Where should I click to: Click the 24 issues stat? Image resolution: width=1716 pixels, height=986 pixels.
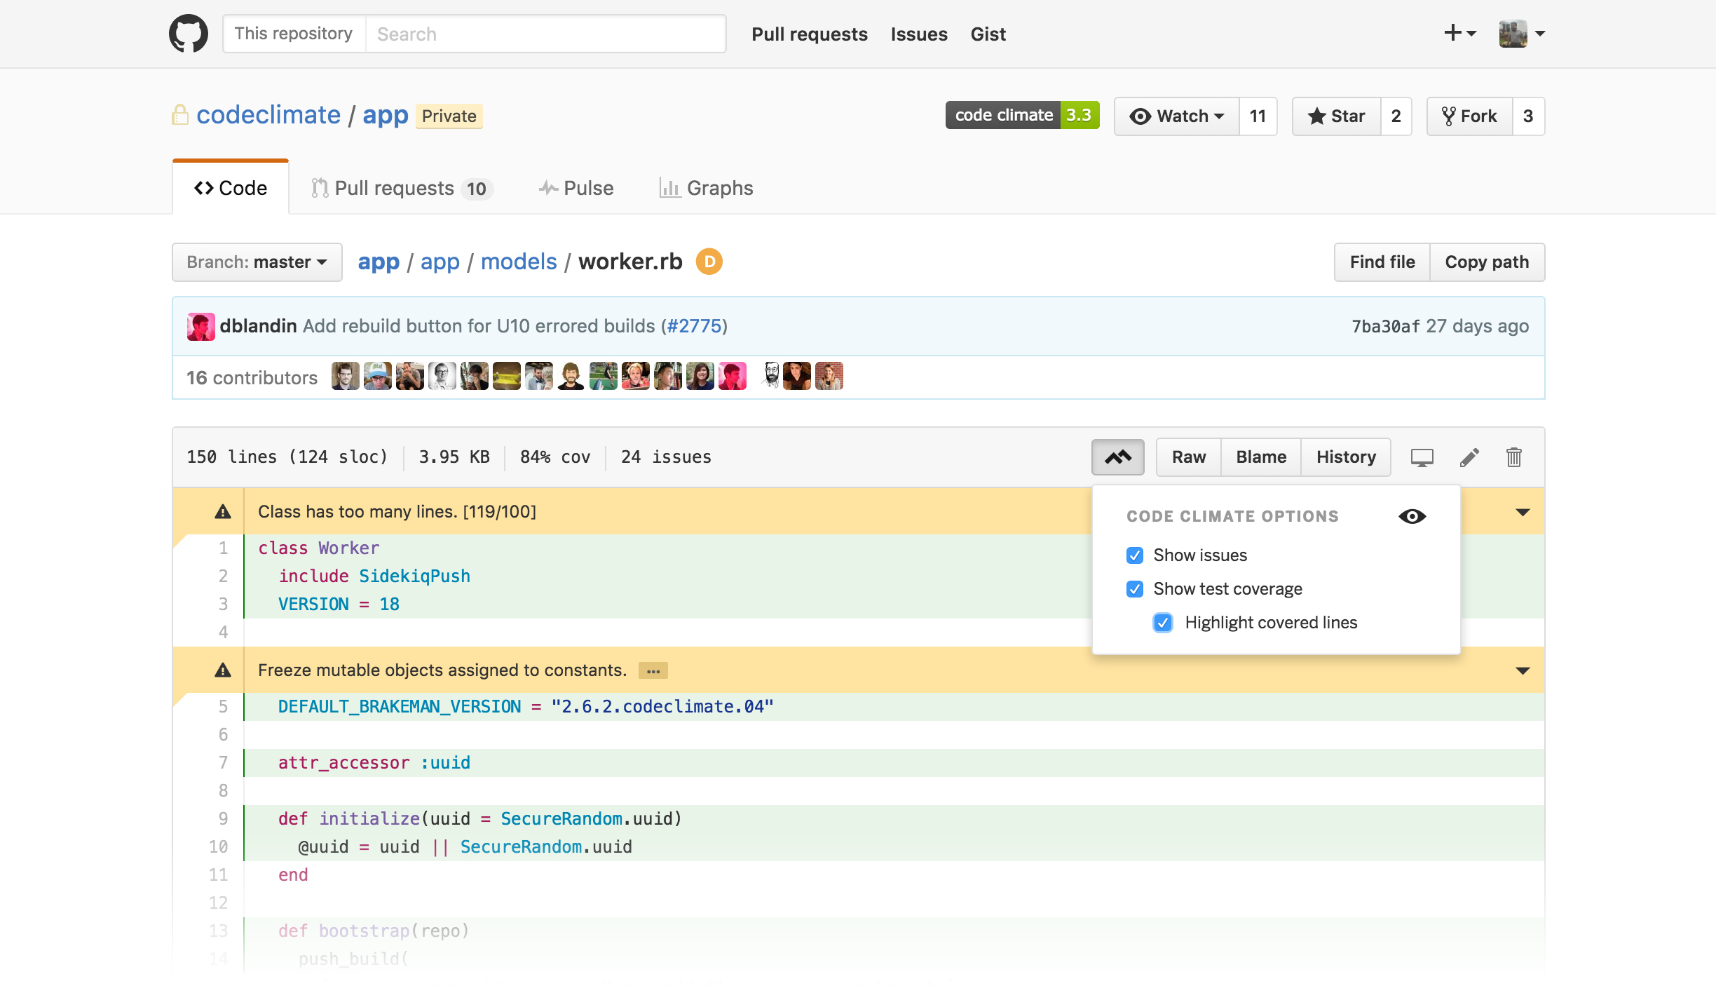[x=666, y=457]
